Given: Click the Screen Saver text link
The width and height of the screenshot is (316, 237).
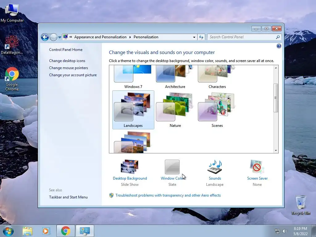Looking at the screenshot, I should click(x=257, y=178).
